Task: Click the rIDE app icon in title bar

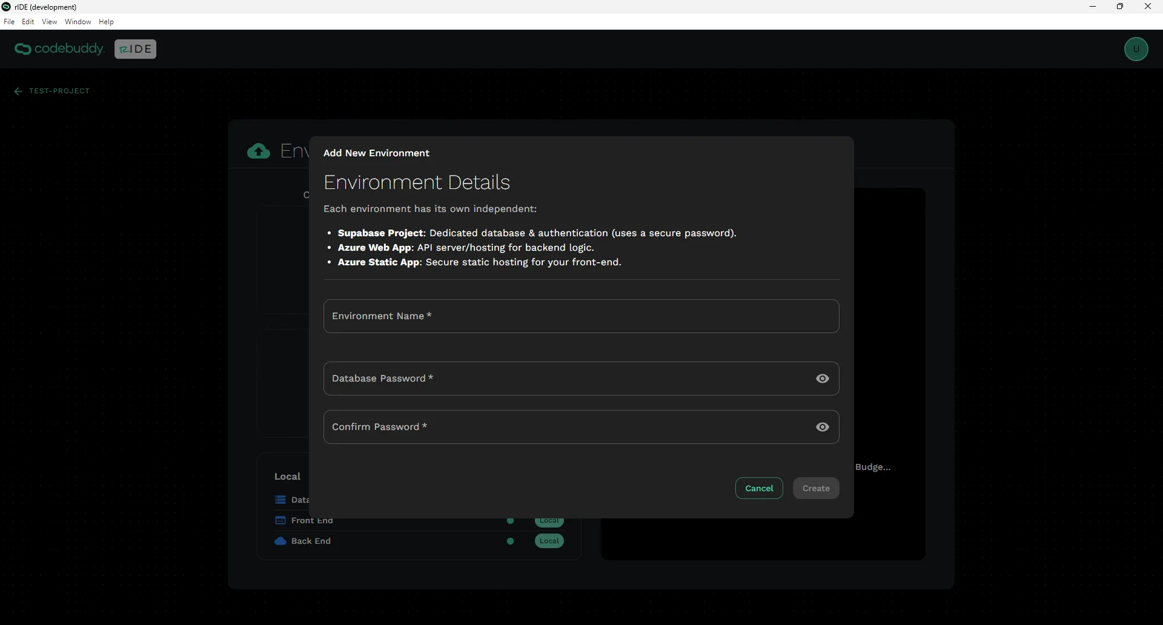Action: pyautogui.click(x=7, y=7)
